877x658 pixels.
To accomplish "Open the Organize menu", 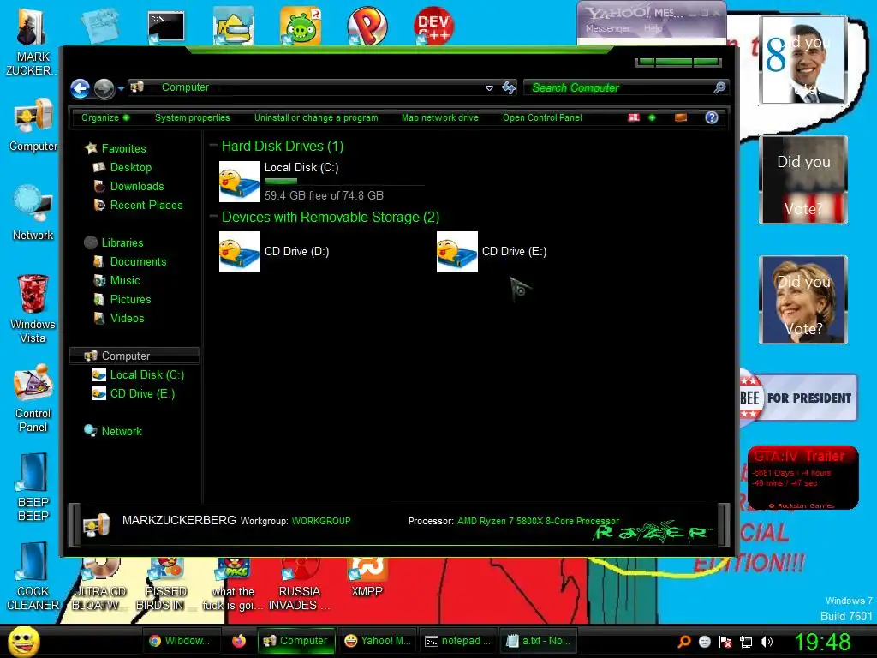I will click(x=105, y=117).
